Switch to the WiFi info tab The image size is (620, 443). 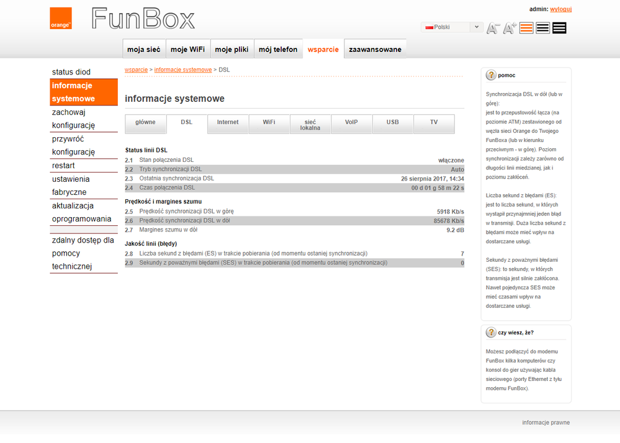coord(269,123)
